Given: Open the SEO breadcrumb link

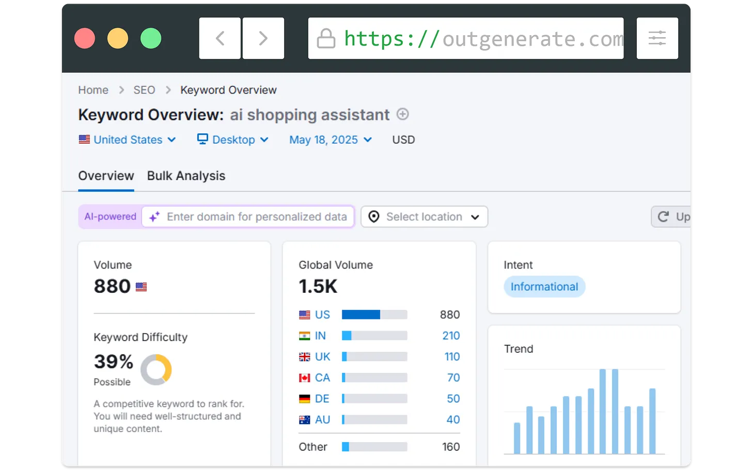Looking at the screenshot, I should pyautogui.click(x=144, y=90).
